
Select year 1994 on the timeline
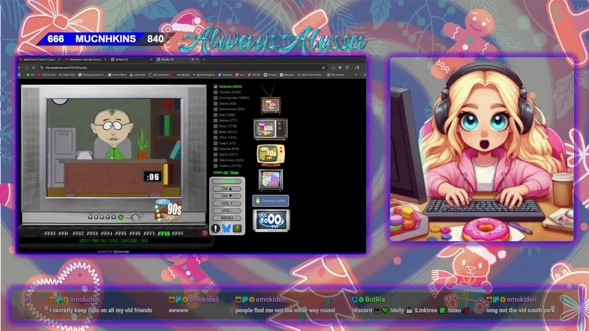coord(106,234)
